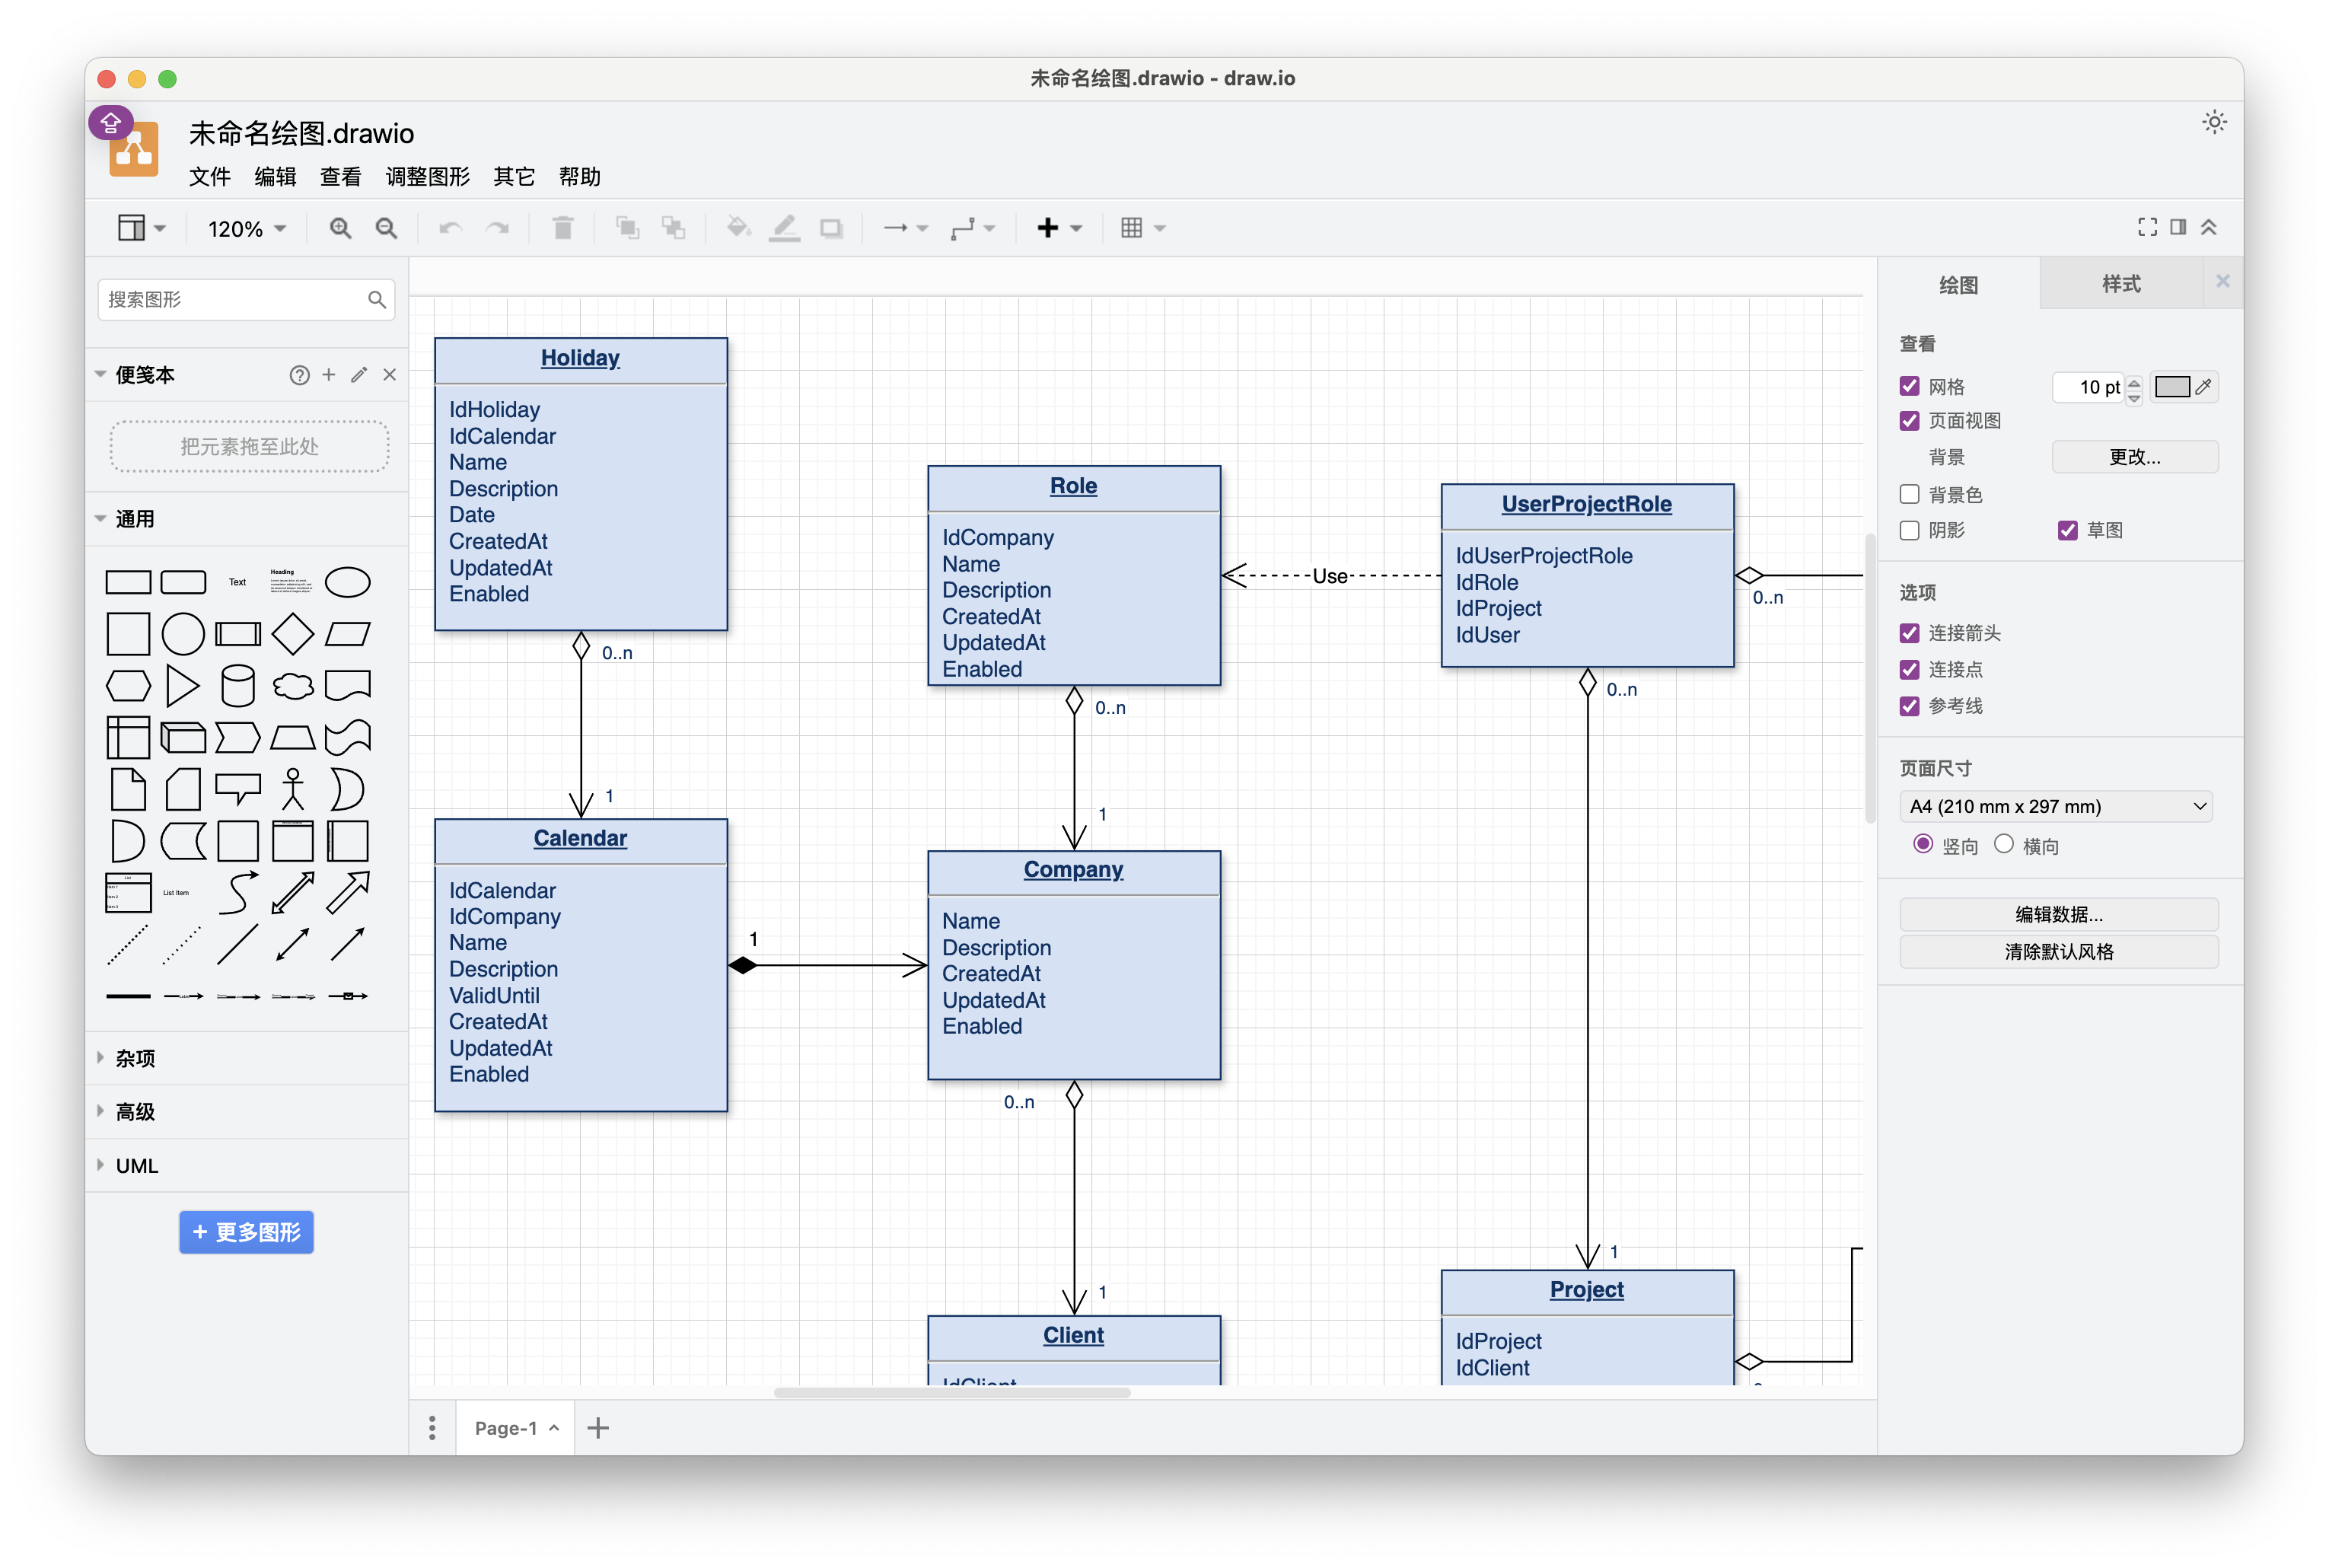Expand the UML shape section
The image size is (2329, 1568).
pos(137,1166)
